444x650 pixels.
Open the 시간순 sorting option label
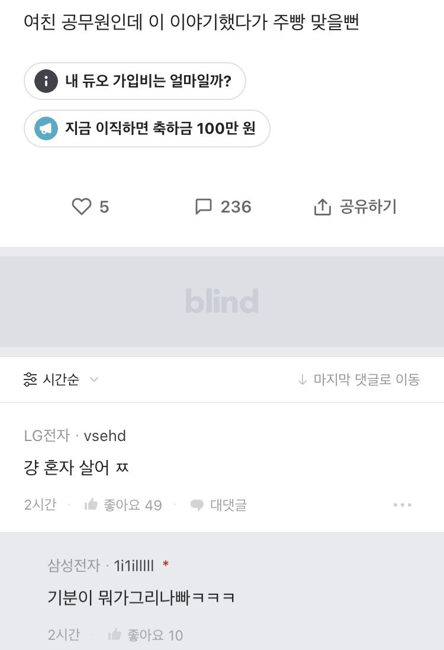pos(61,379)
